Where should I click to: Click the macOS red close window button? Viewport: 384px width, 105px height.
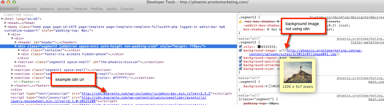[x=3, y=2]
